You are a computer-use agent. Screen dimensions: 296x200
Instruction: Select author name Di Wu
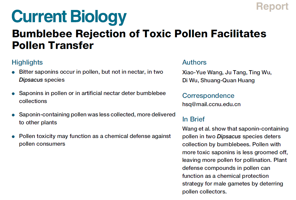point(190,80)
